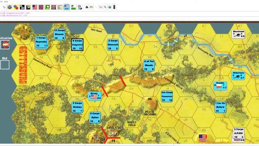Click the Initiative flag marker box
This screenshot has width=259, height=146.
tap(5, 45)
